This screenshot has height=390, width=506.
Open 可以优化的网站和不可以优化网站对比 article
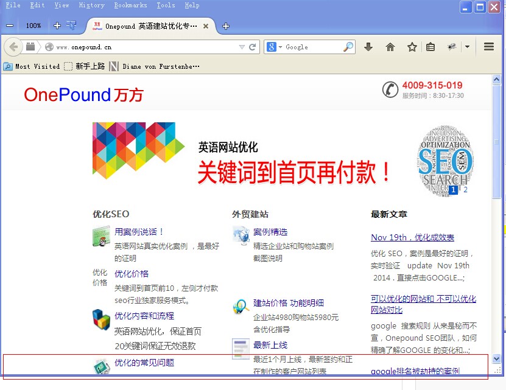point(423,304)
